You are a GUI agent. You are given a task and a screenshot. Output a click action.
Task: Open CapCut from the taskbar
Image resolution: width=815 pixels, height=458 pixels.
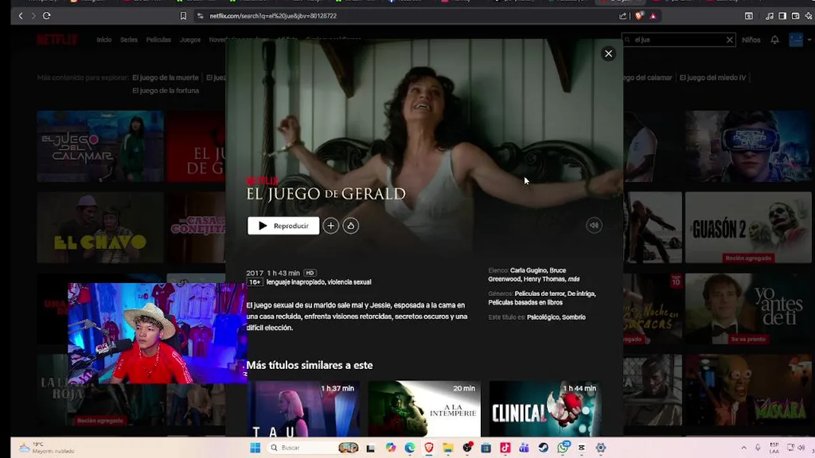(581, 448)
